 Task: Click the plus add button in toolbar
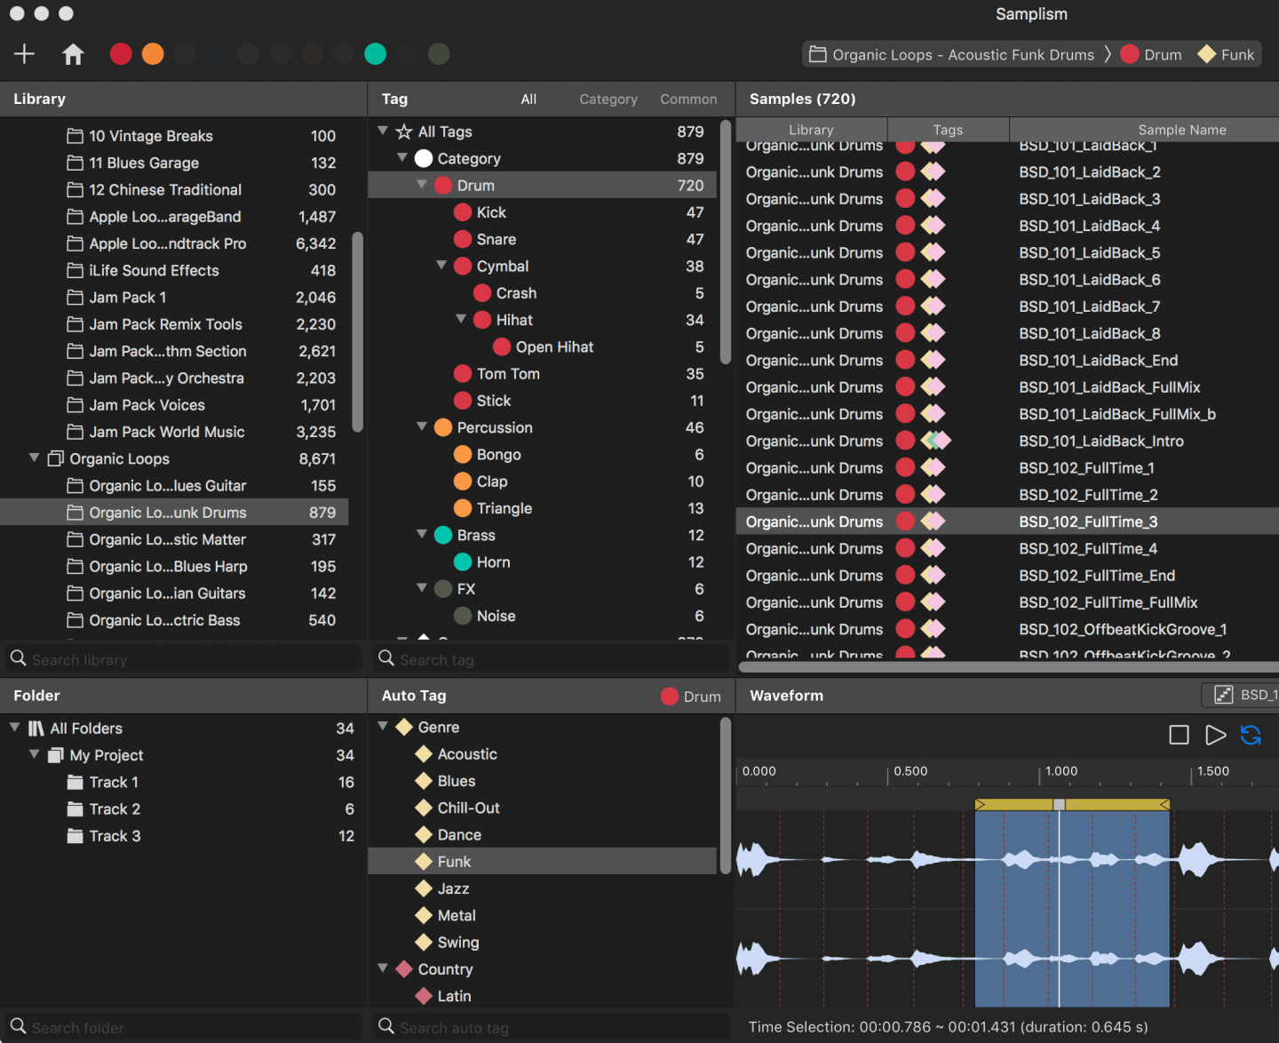tap(24, 54)
